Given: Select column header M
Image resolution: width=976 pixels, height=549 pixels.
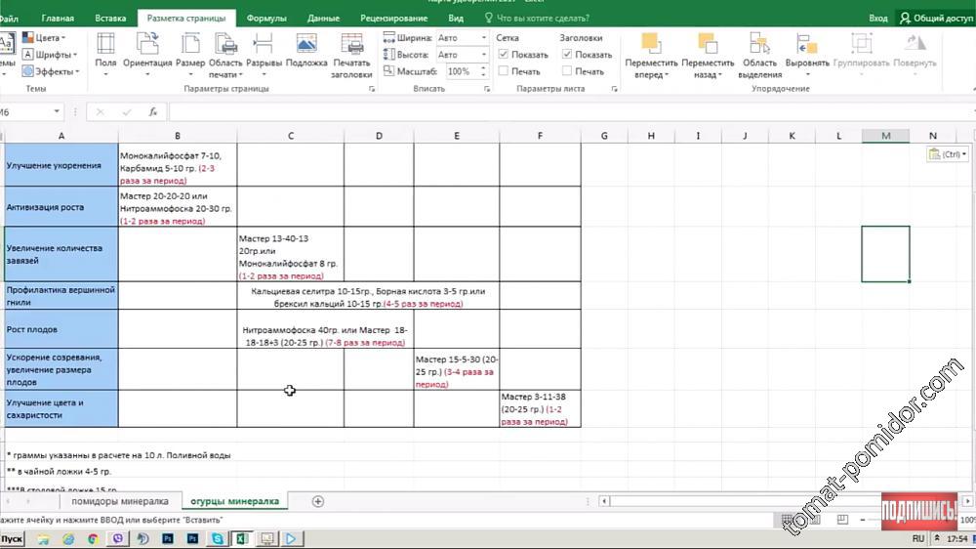Looking at the screenshot, I should pos(886,136).
